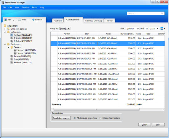169x138 pixels.
Task: Open the Edit menu
Action: coord(10,8)
